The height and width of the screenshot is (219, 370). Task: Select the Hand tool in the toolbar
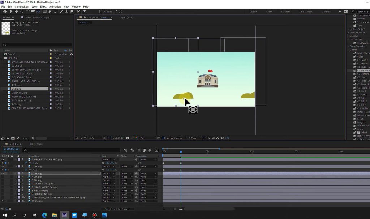pyautogui.click(x=16, y=11)
